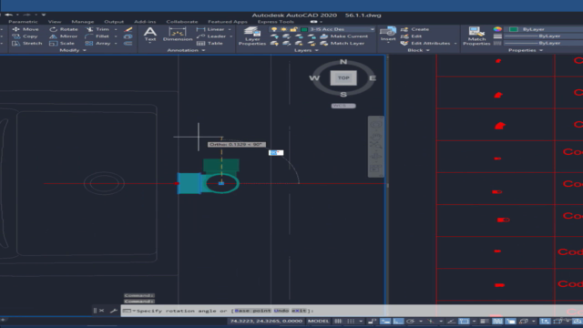
Task: Insert a Table
Action: [x=210, y=43]
